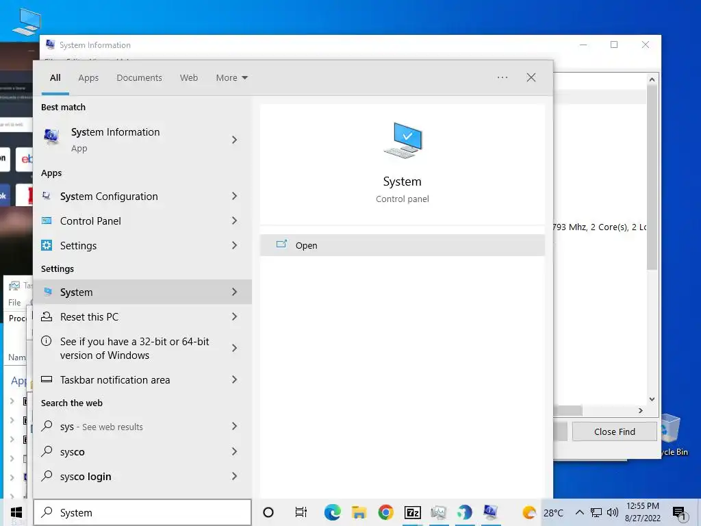The height and width of the screenshot is (526, 701).
Task: Open This PC desktop icon
Action: click(x=27, y=21)
